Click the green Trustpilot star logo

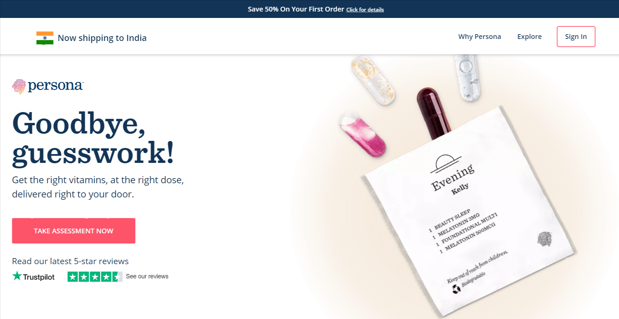pos(17,276)
